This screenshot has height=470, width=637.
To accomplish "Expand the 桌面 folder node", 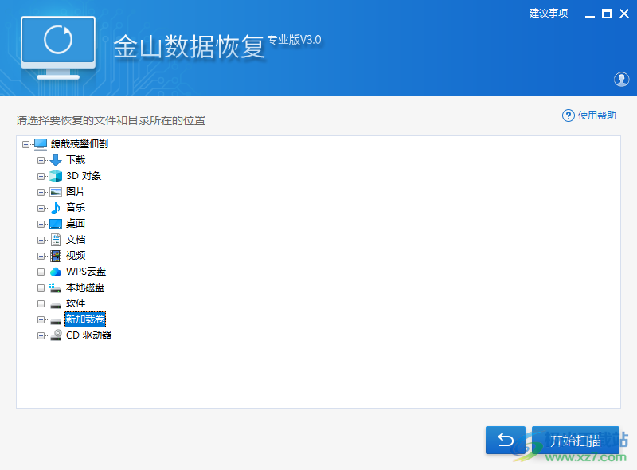I will pos(41,224).
